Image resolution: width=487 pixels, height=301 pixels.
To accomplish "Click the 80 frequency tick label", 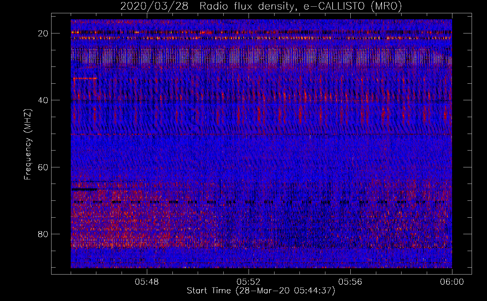I will [43, 234].
